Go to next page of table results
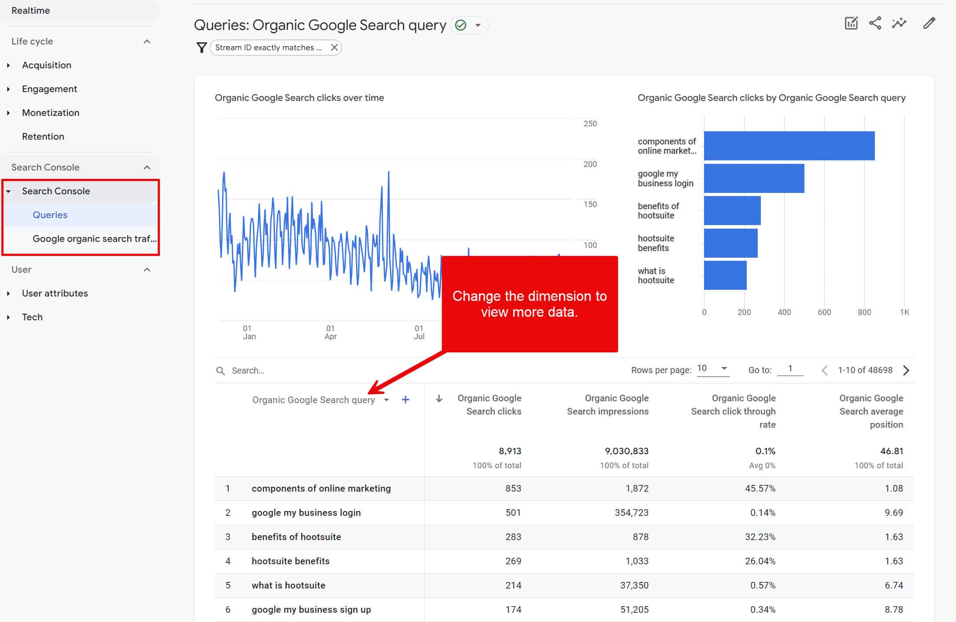The width and height of the screenshot is (956, 622). tap(906, 370)
